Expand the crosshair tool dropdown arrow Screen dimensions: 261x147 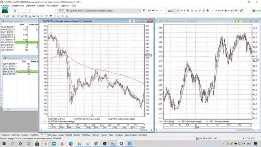click(185, 11)
